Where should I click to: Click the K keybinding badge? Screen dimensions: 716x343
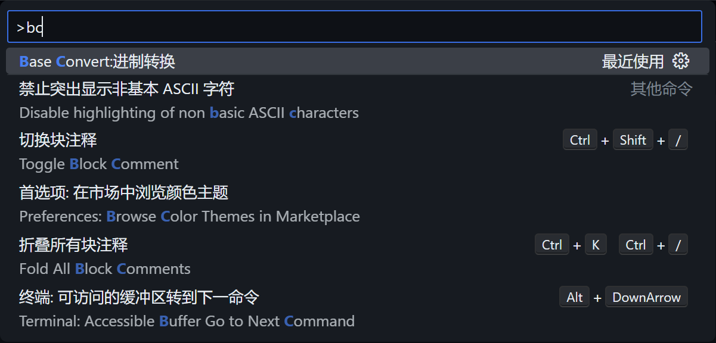click(596, 245)
